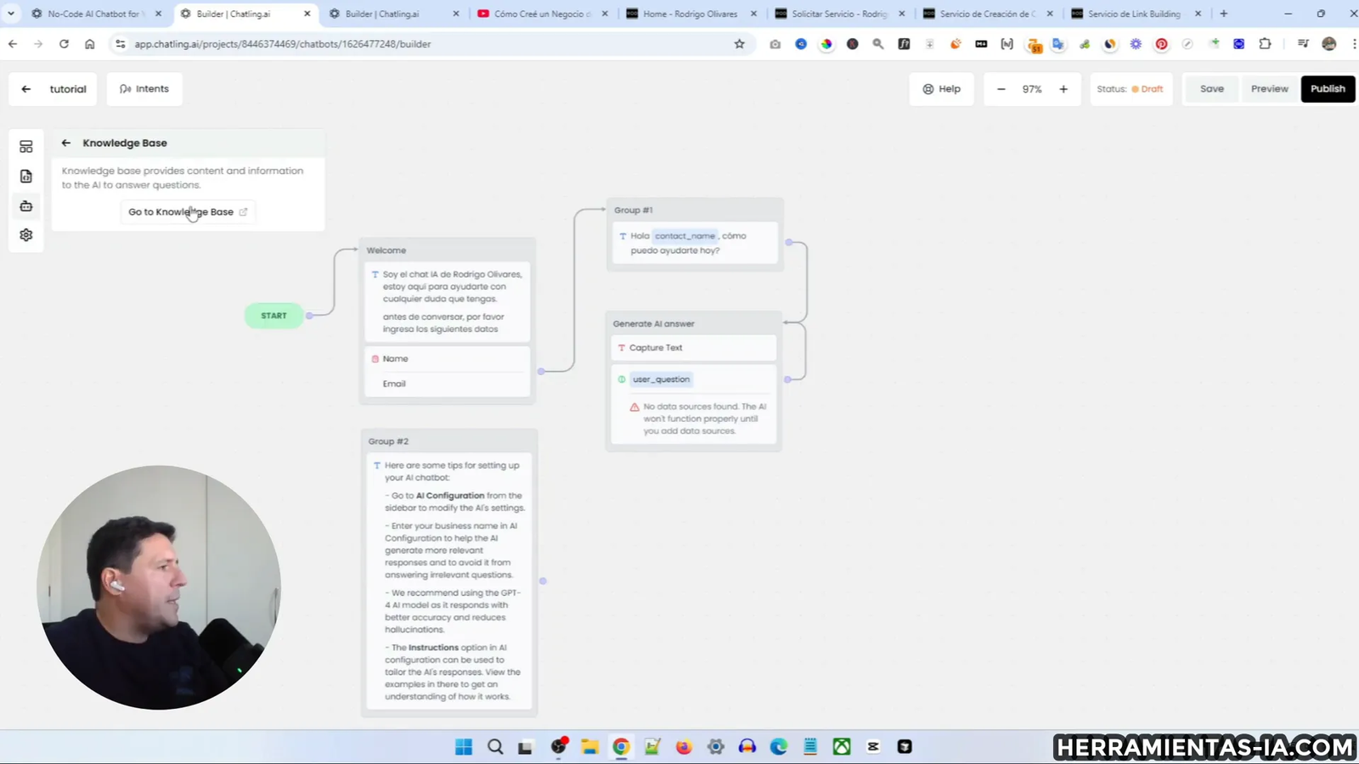
Task: Open the blocks builder panel icon
Action: click(25, 146)
